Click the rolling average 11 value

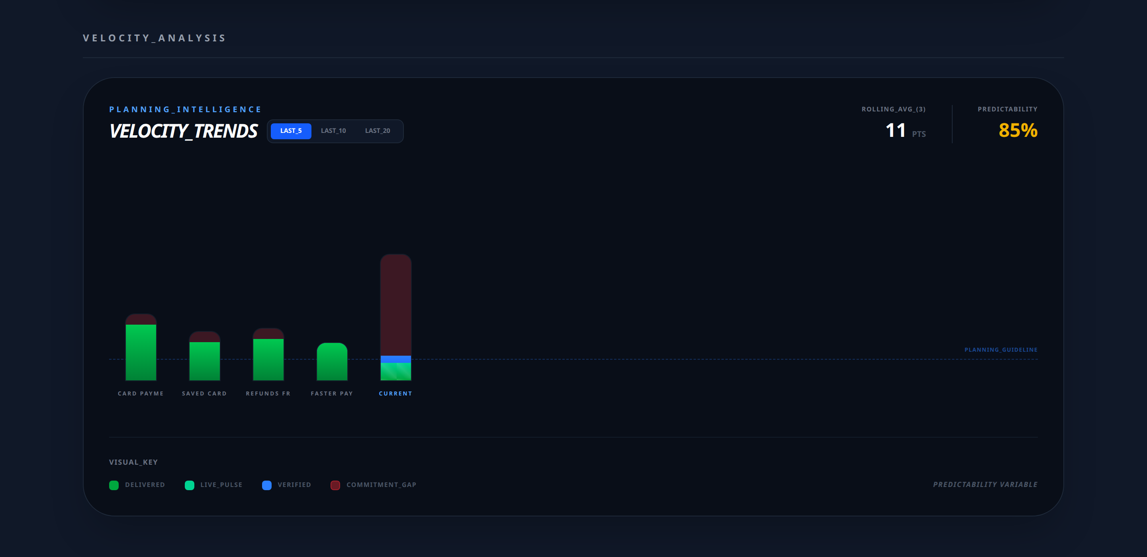coord(895,130)
